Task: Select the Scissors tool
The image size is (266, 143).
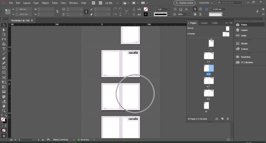Action: pyautogui.click(x=4, y=77)
